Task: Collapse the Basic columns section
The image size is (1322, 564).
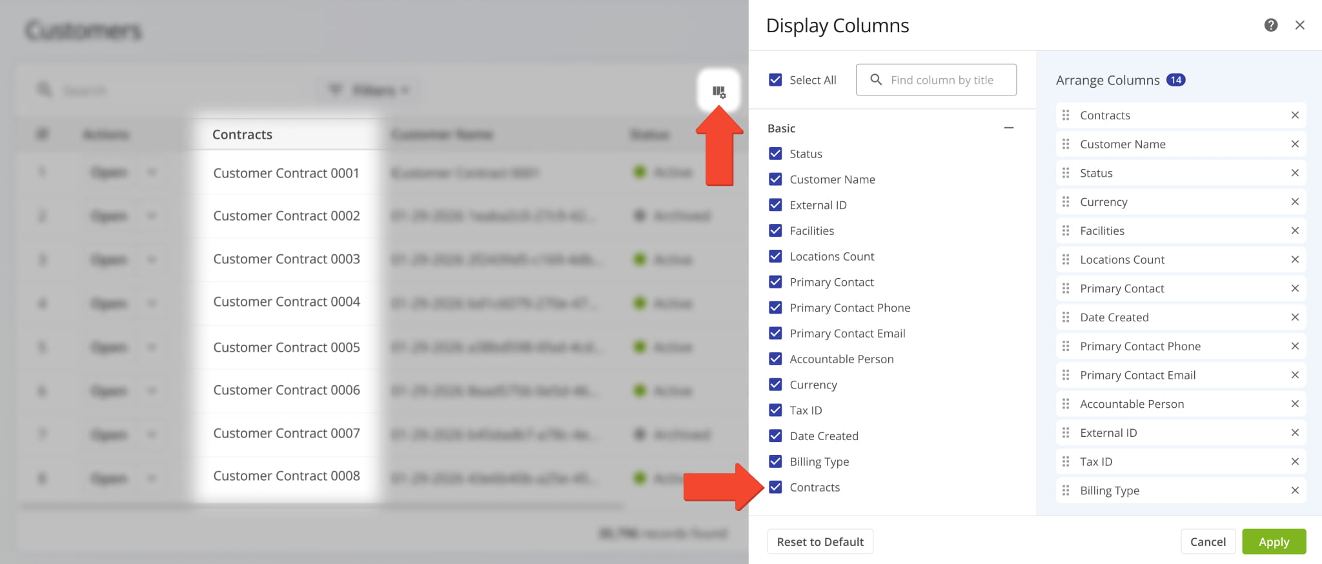Action: click(1008, 128)
